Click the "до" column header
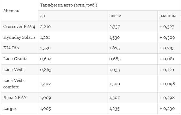Screen dimensions: 181x115 43,16
